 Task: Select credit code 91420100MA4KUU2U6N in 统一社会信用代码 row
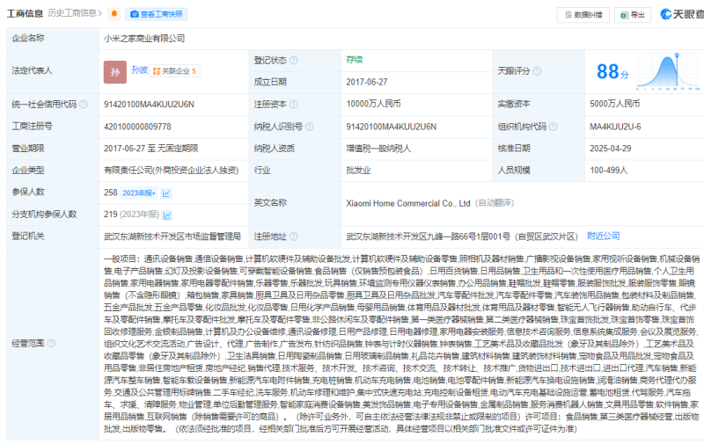(149, 105)
